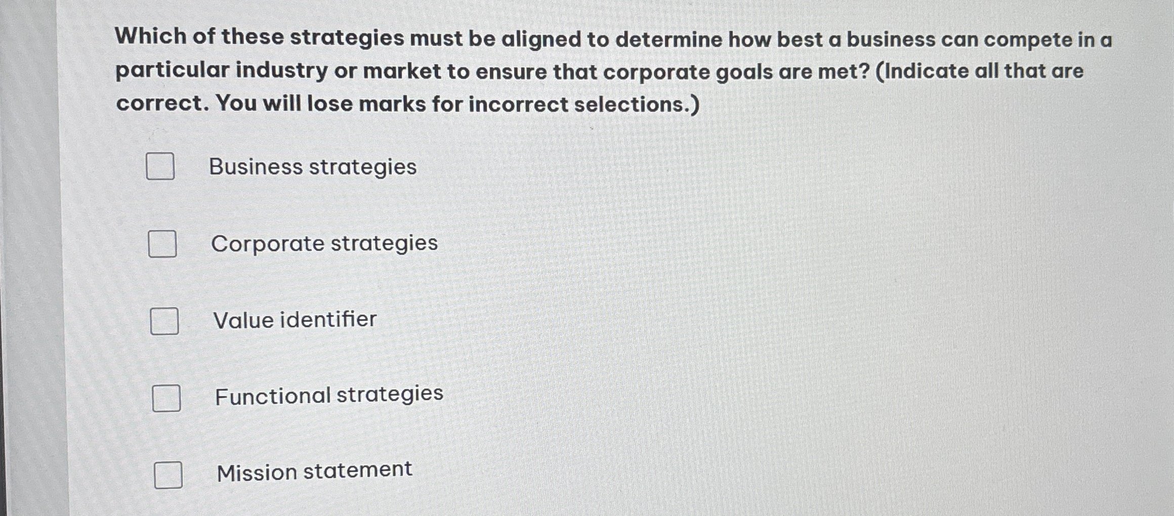This screenshot has height=516, width=1174.
Task: Check the Corporate strategies checkbox
Action: point(163,244)
